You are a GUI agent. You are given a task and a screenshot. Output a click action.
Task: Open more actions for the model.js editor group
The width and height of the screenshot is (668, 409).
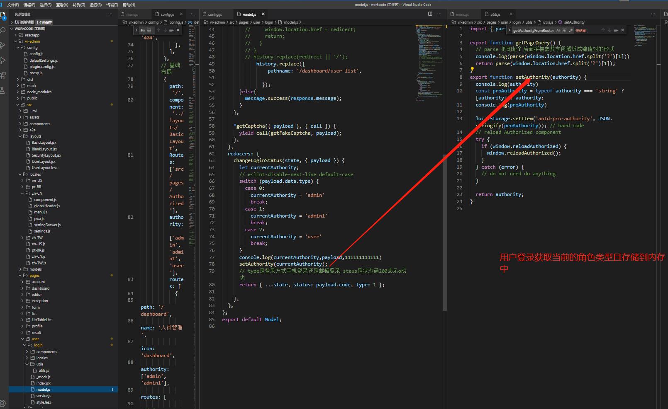tap(439, 14)
